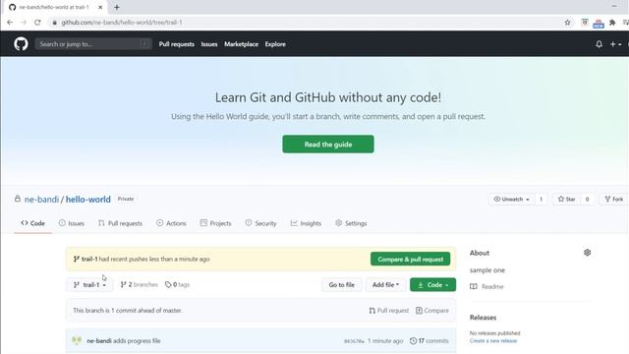
Task: Click the Compare link in branch status
Action: coord(432,311)
